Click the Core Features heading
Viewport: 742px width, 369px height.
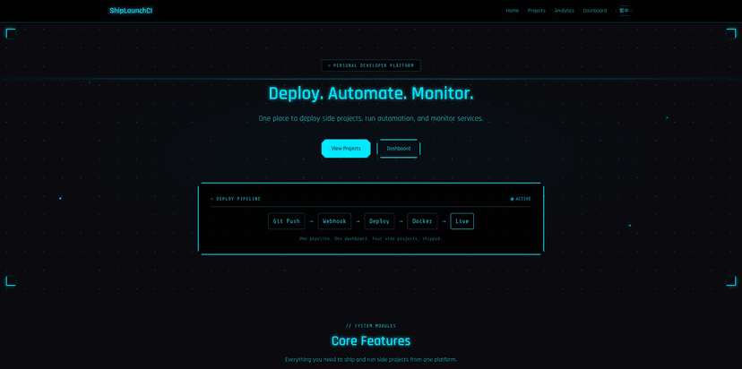click(371, 341)
